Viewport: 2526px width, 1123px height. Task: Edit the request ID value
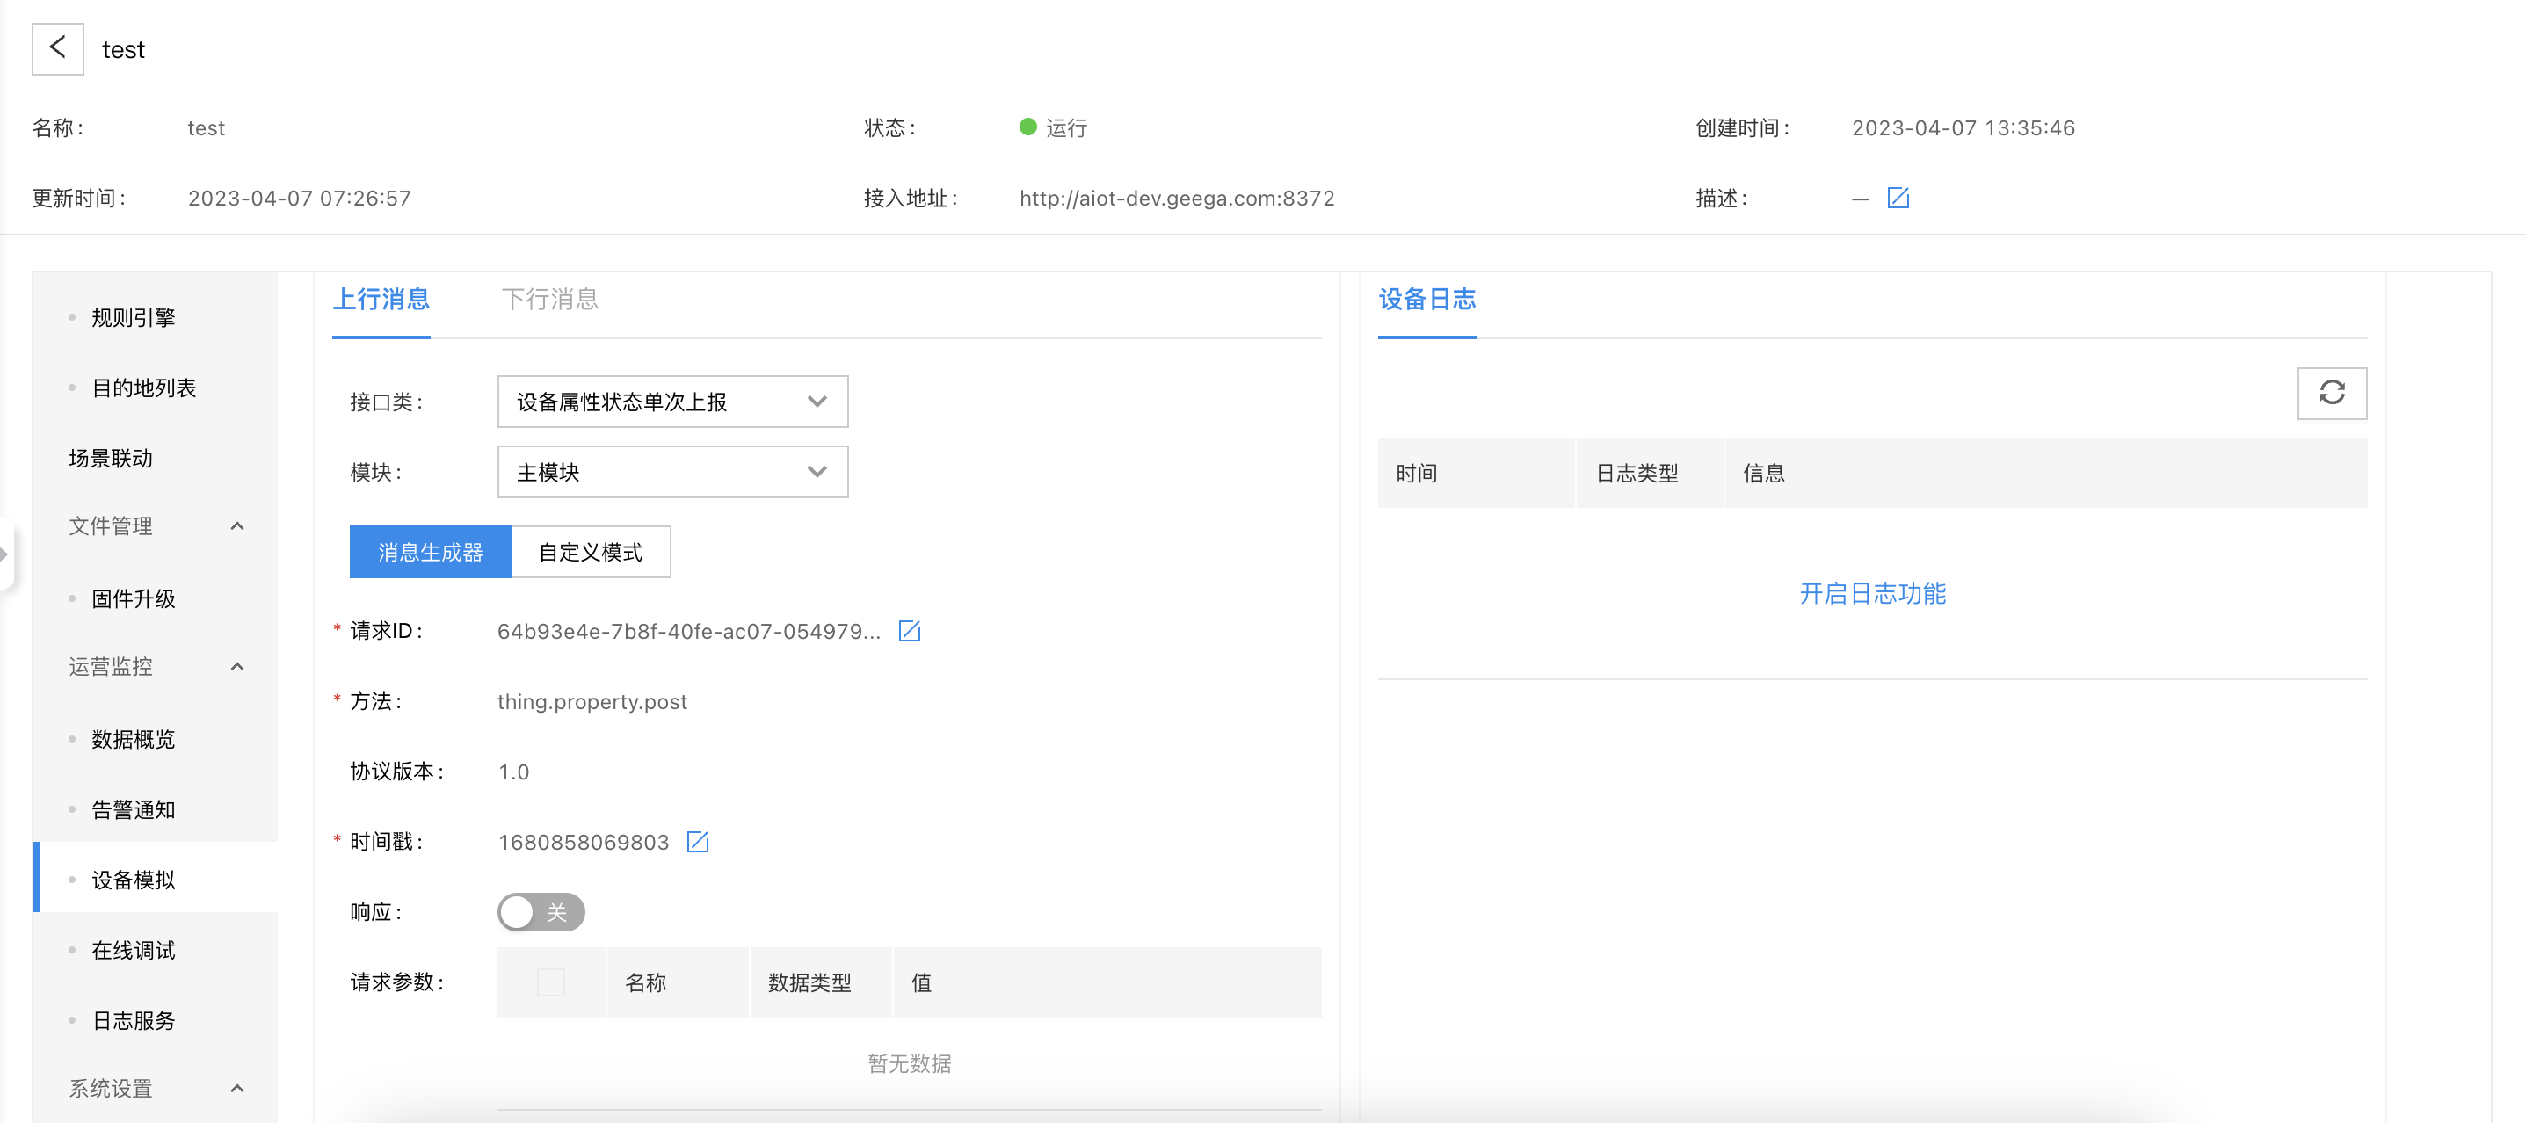point(909,631)
